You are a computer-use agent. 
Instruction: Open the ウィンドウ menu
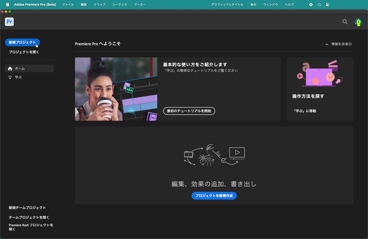point(271,5)
